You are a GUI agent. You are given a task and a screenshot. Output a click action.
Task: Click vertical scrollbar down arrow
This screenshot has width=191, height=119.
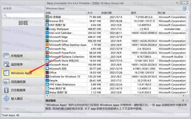click(x=187, y=92)
